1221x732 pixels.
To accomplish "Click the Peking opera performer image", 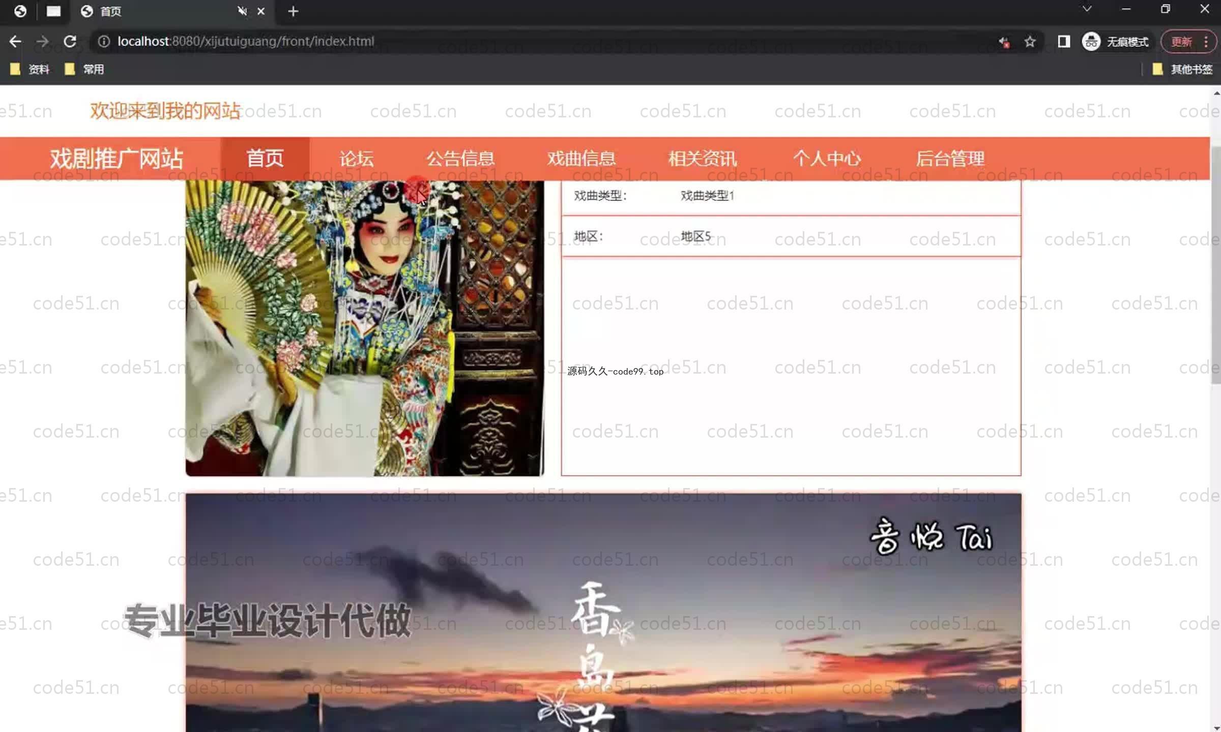I will coord(365,328).
